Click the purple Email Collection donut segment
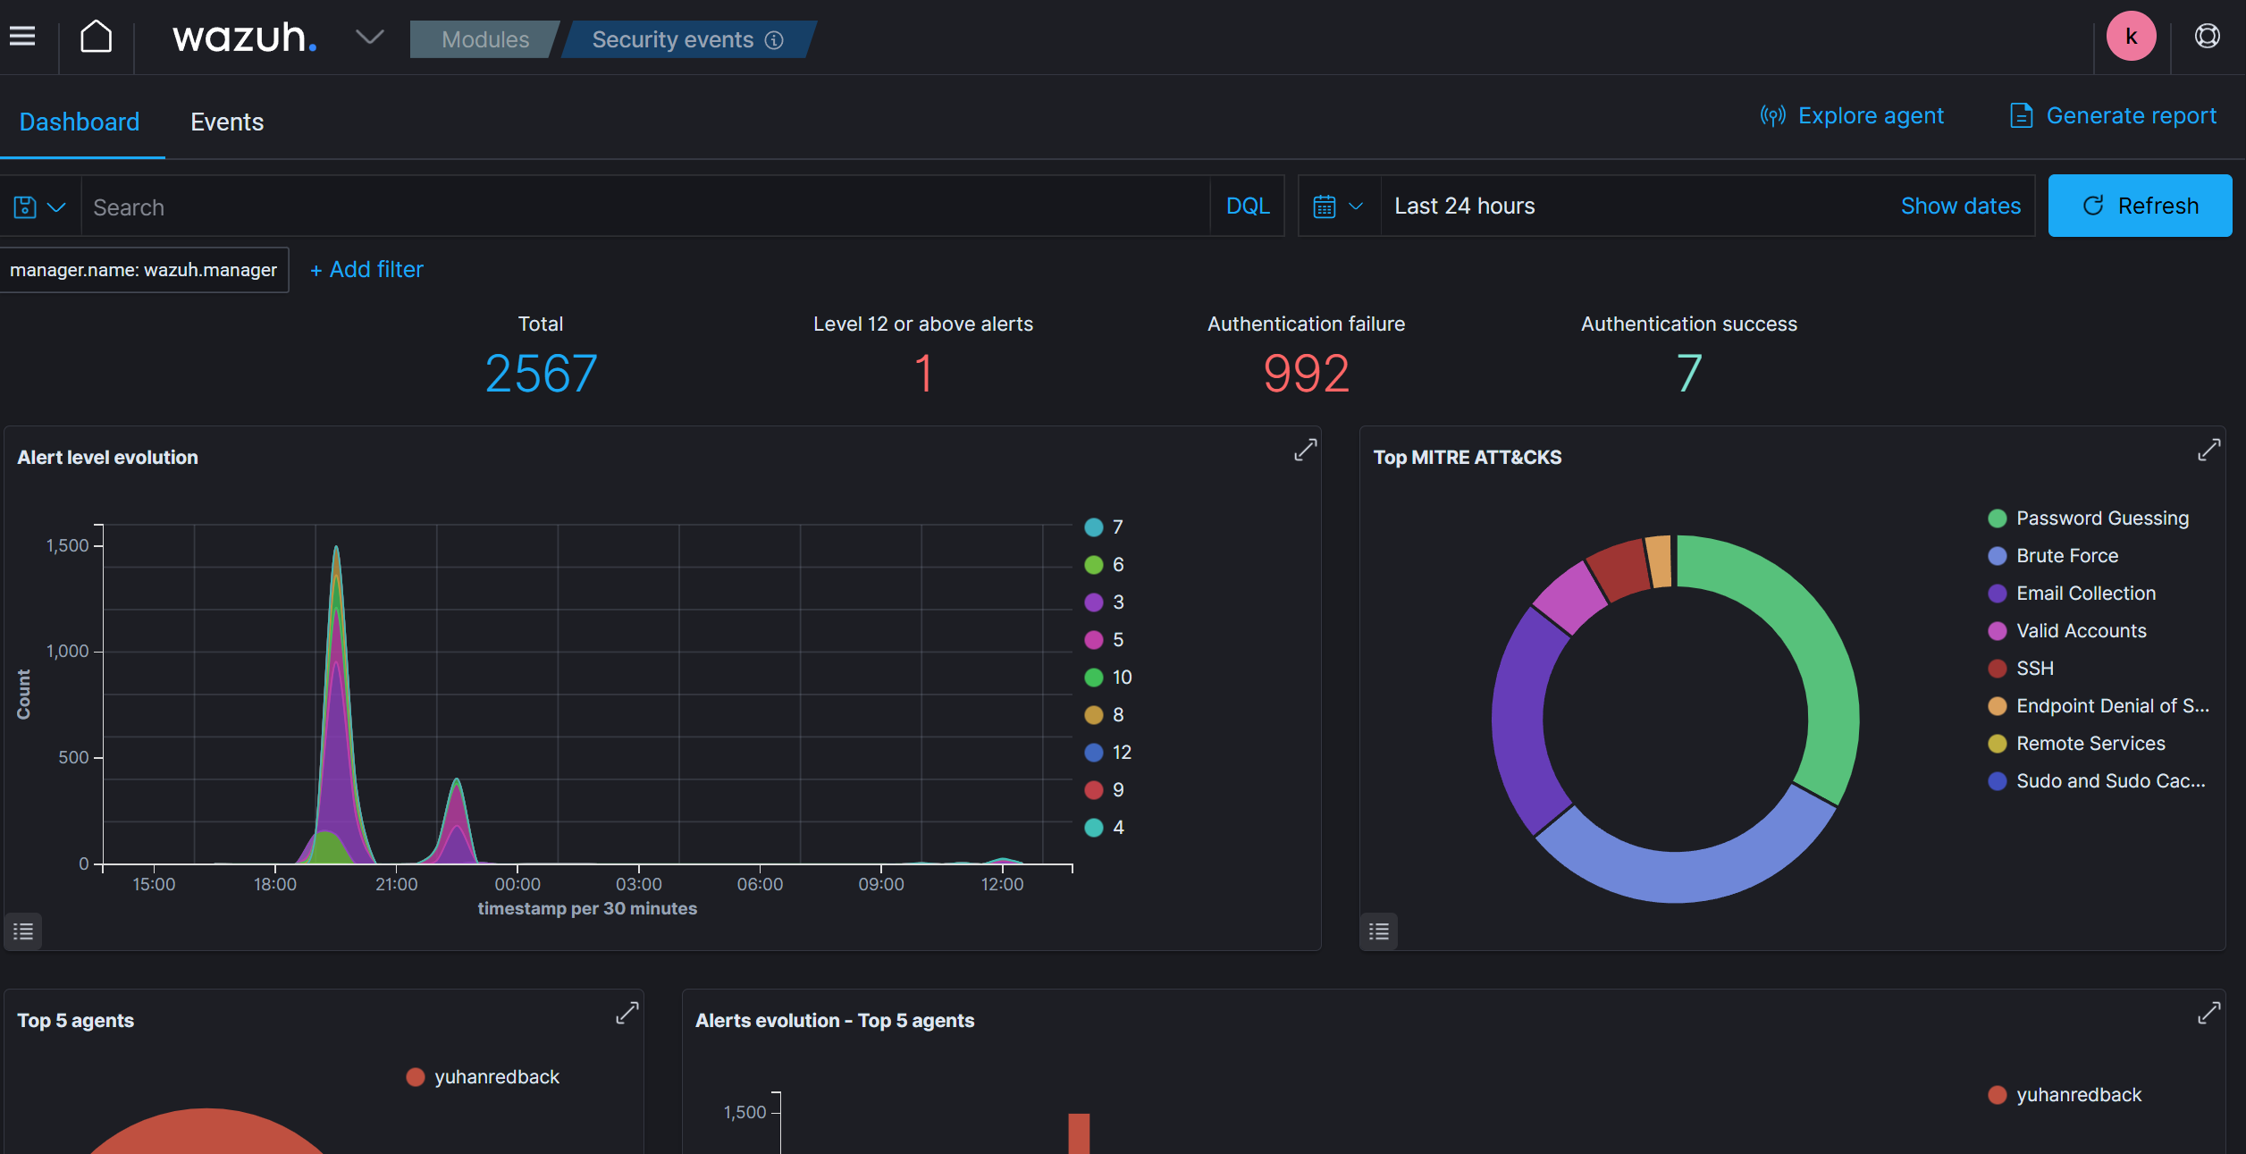The image size is (2246, 1154). 1519,724
